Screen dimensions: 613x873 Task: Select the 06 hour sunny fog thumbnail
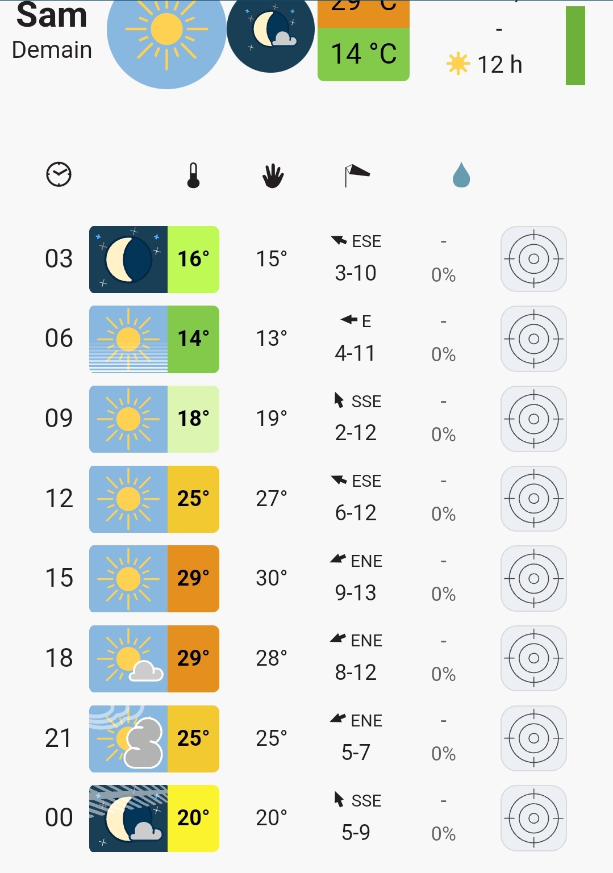coord(128,339)
